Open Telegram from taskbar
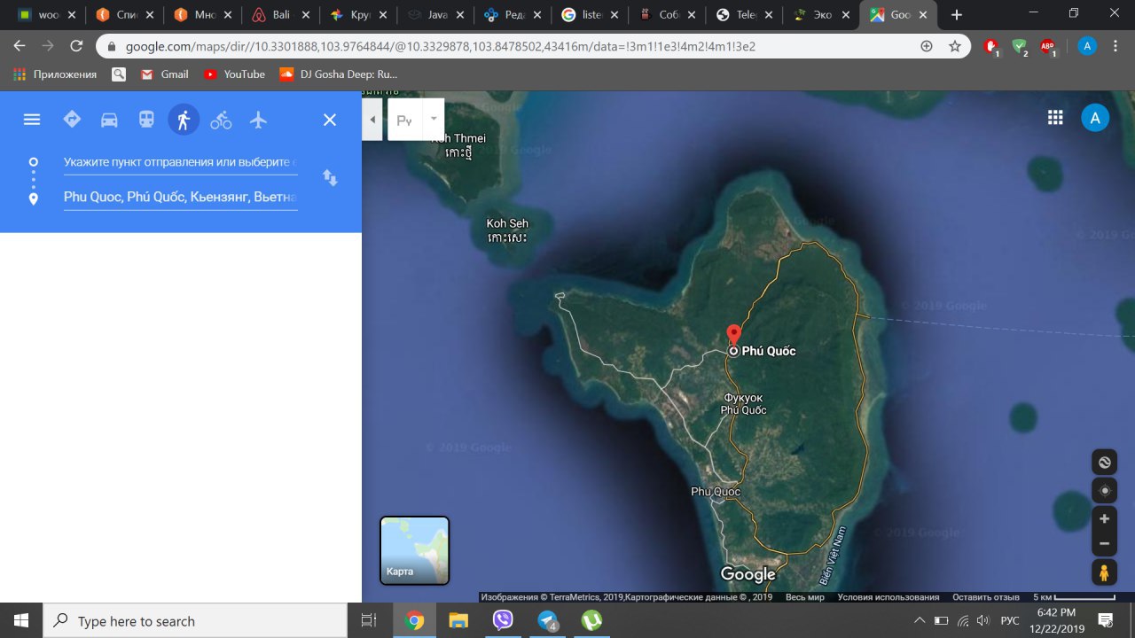Screen dimensions: 1135x638 coord(547,620)
